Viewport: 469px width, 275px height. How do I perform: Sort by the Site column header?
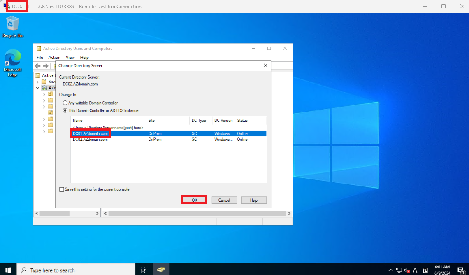click(x=167, y=120)
